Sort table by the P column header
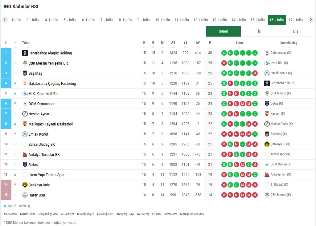Viewport: 316px width, 226px height. [210, 43]
